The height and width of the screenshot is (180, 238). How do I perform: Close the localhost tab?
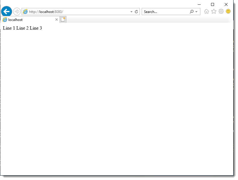57,20
